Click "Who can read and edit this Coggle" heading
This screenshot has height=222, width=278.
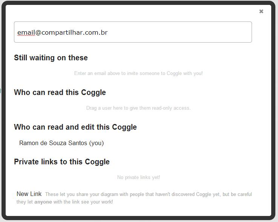[x=75, y=127]
